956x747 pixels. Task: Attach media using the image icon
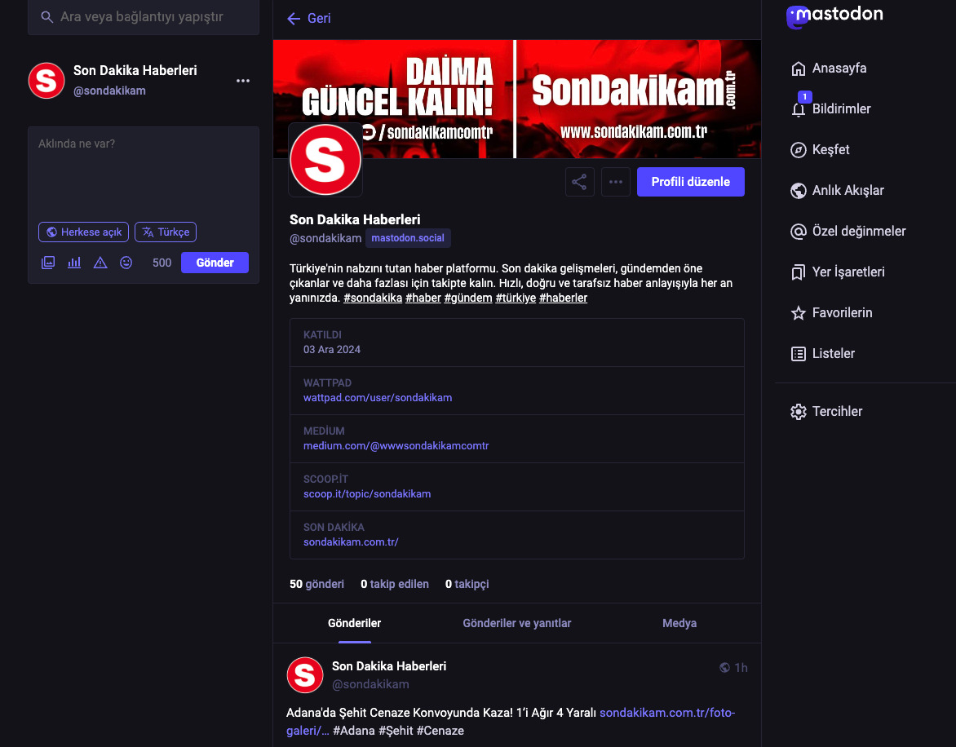tap(48, 263)
